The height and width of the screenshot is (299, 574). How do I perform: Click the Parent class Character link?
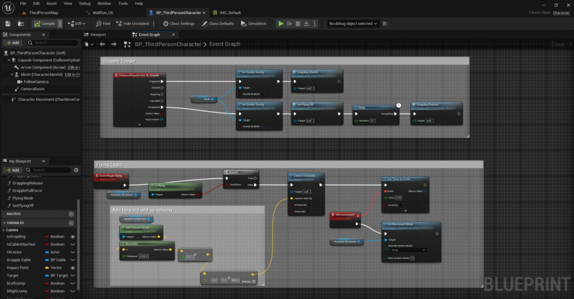[561, 12]
